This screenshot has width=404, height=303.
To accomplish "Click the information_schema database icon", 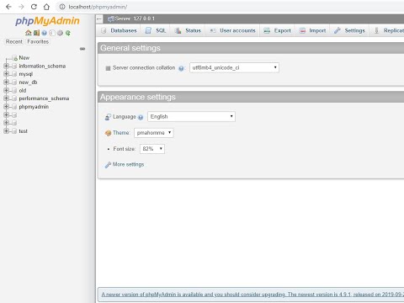I will [x=14, y=66].
